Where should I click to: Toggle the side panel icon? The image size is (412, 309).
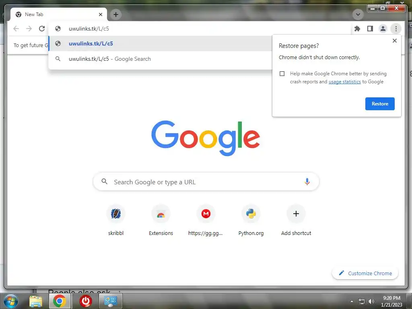(370, 29)
